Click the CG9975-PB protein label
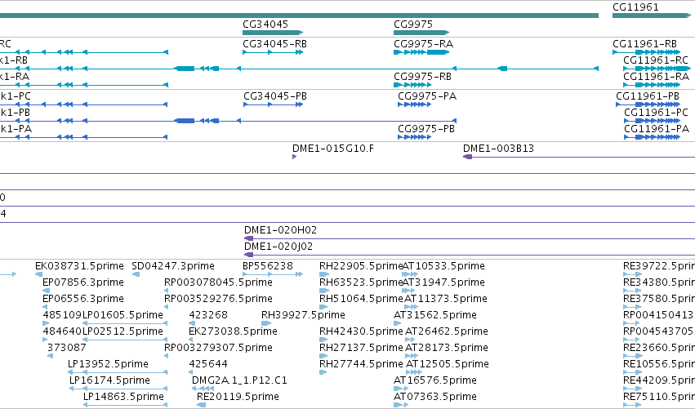 [x=426, y=129]
